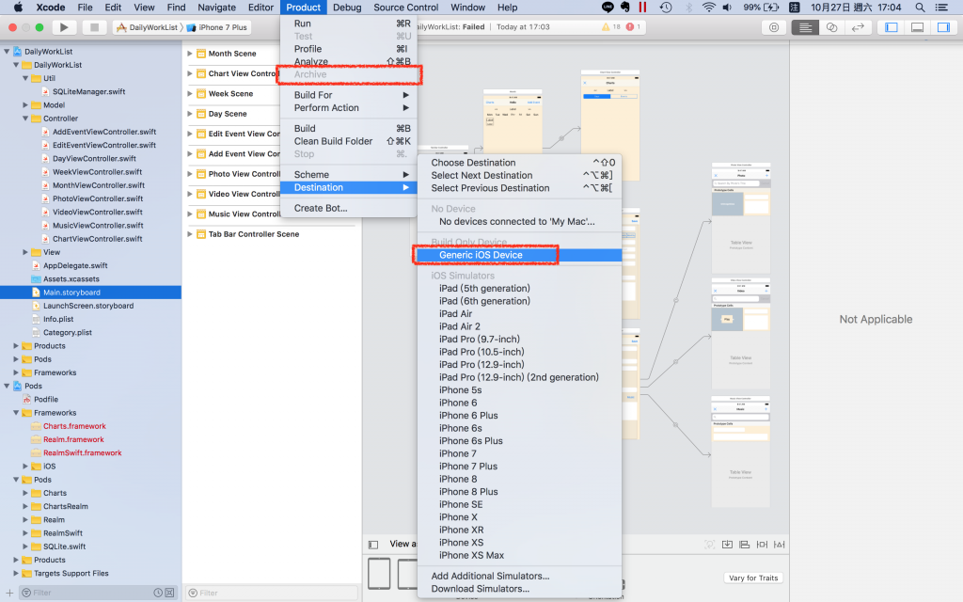The height and width of the screenshot is (602, 963).
Task: Expand the ChartsRealm group
Action: pos(25,507)
